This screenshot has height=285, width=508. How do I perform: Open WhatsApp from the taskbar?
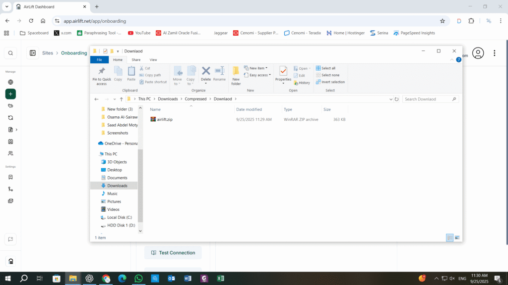click(x=139, y=278)
